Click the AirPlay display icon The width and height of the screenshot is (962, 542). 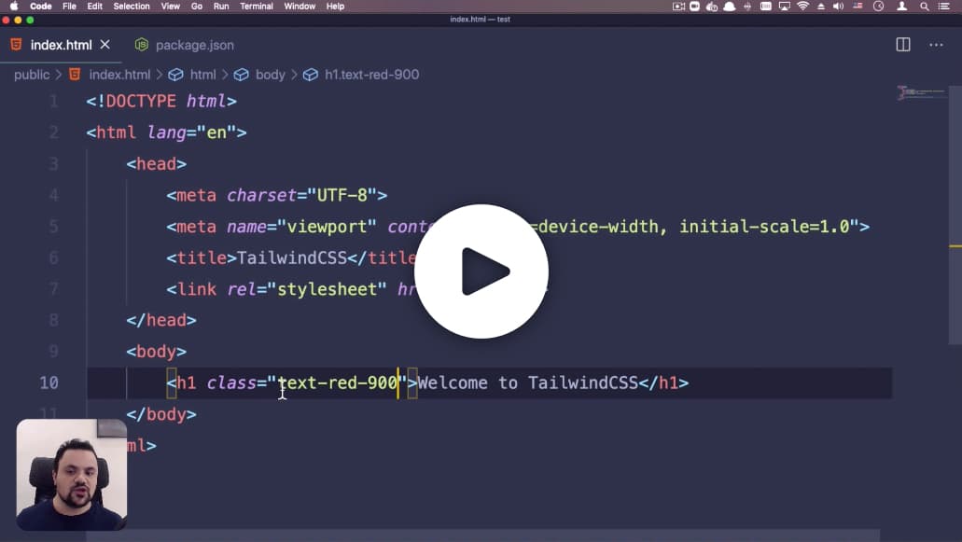pyautogui.click(x=784, y=7)
